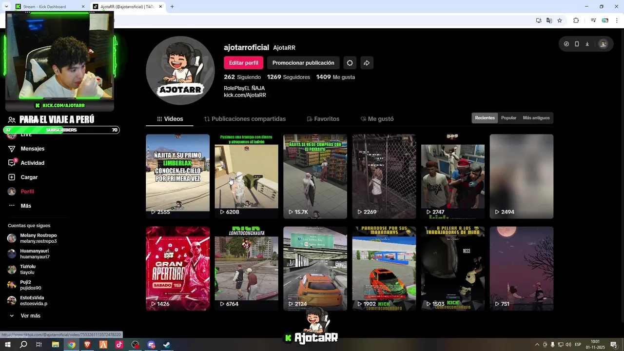
Task: Open Chrome extensions puzzle icon
Action: (x=576, y=20)
